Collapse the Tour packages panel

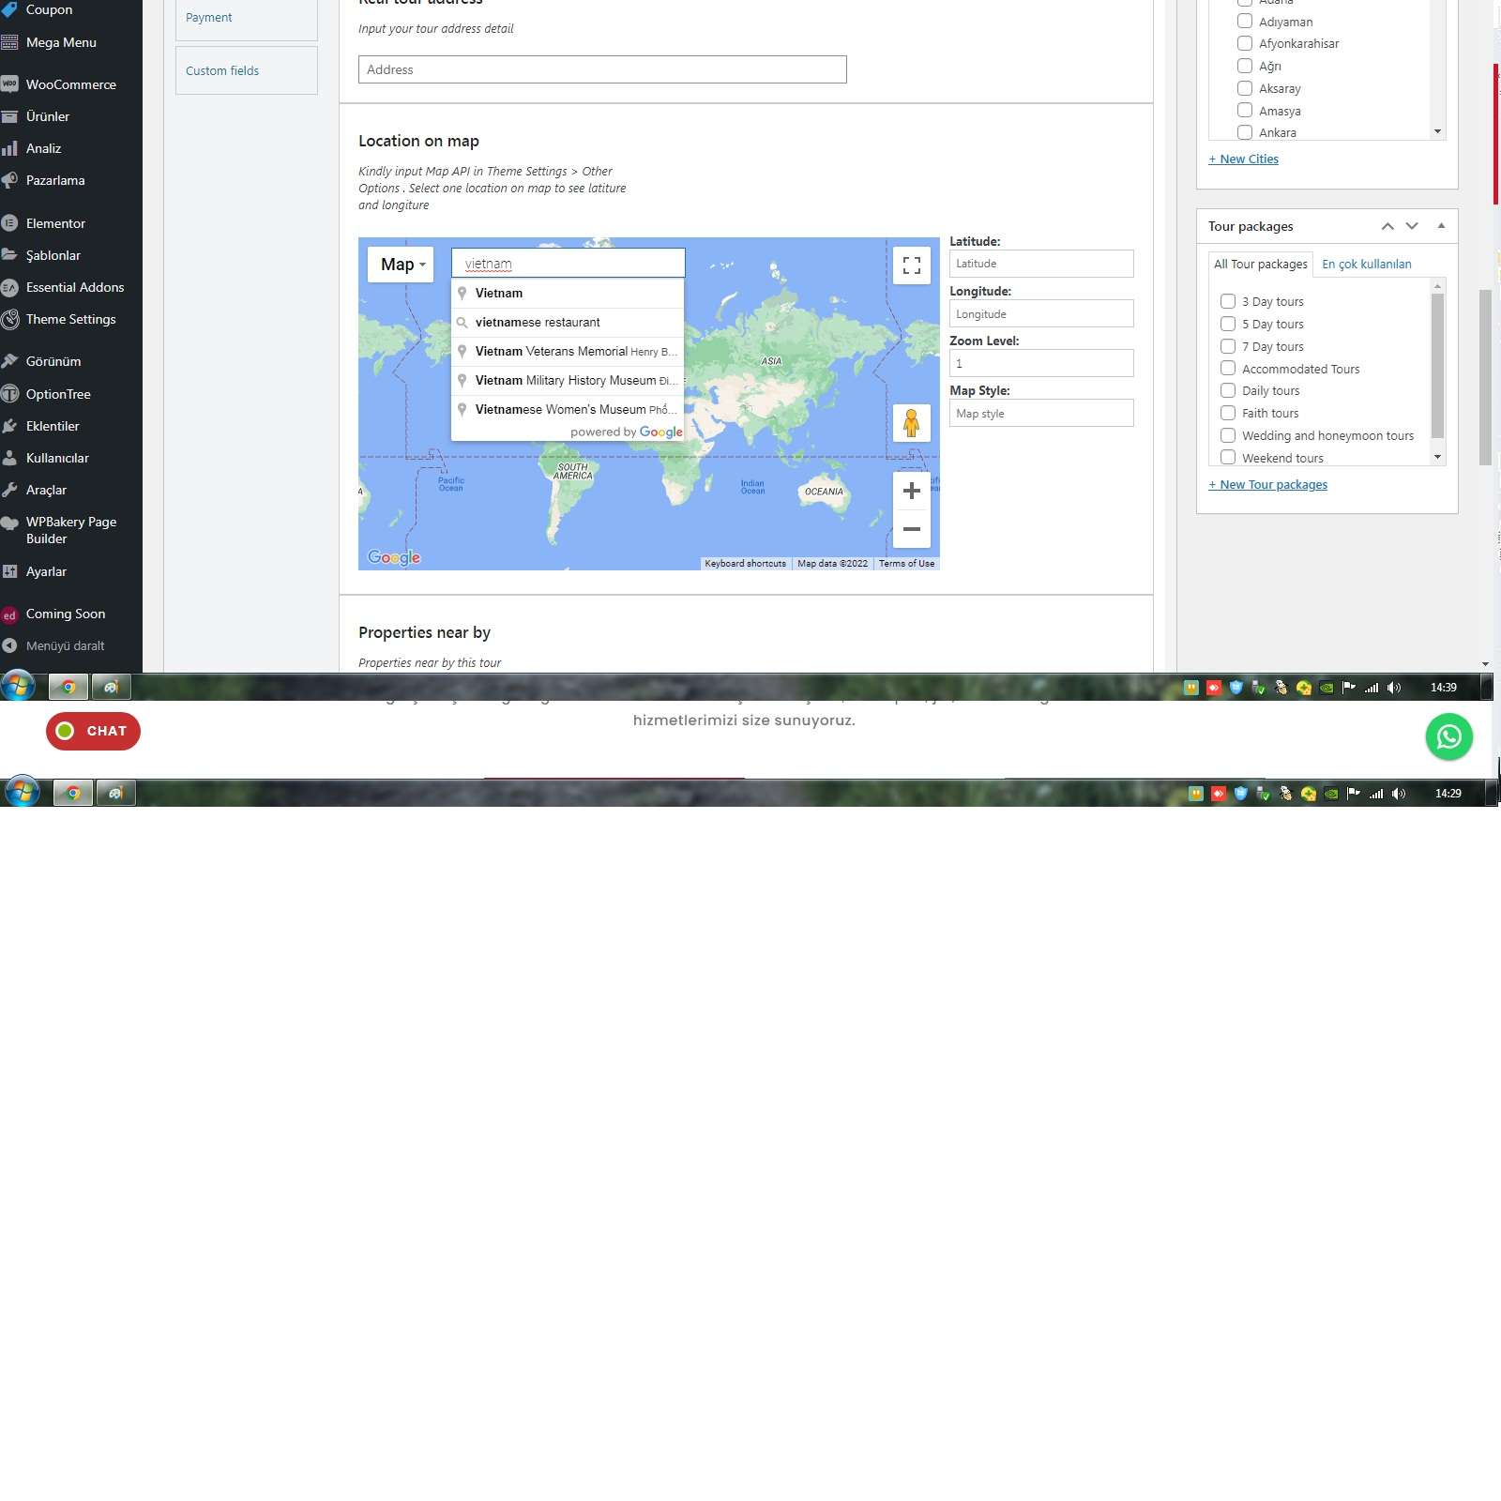click(1441, 226)
